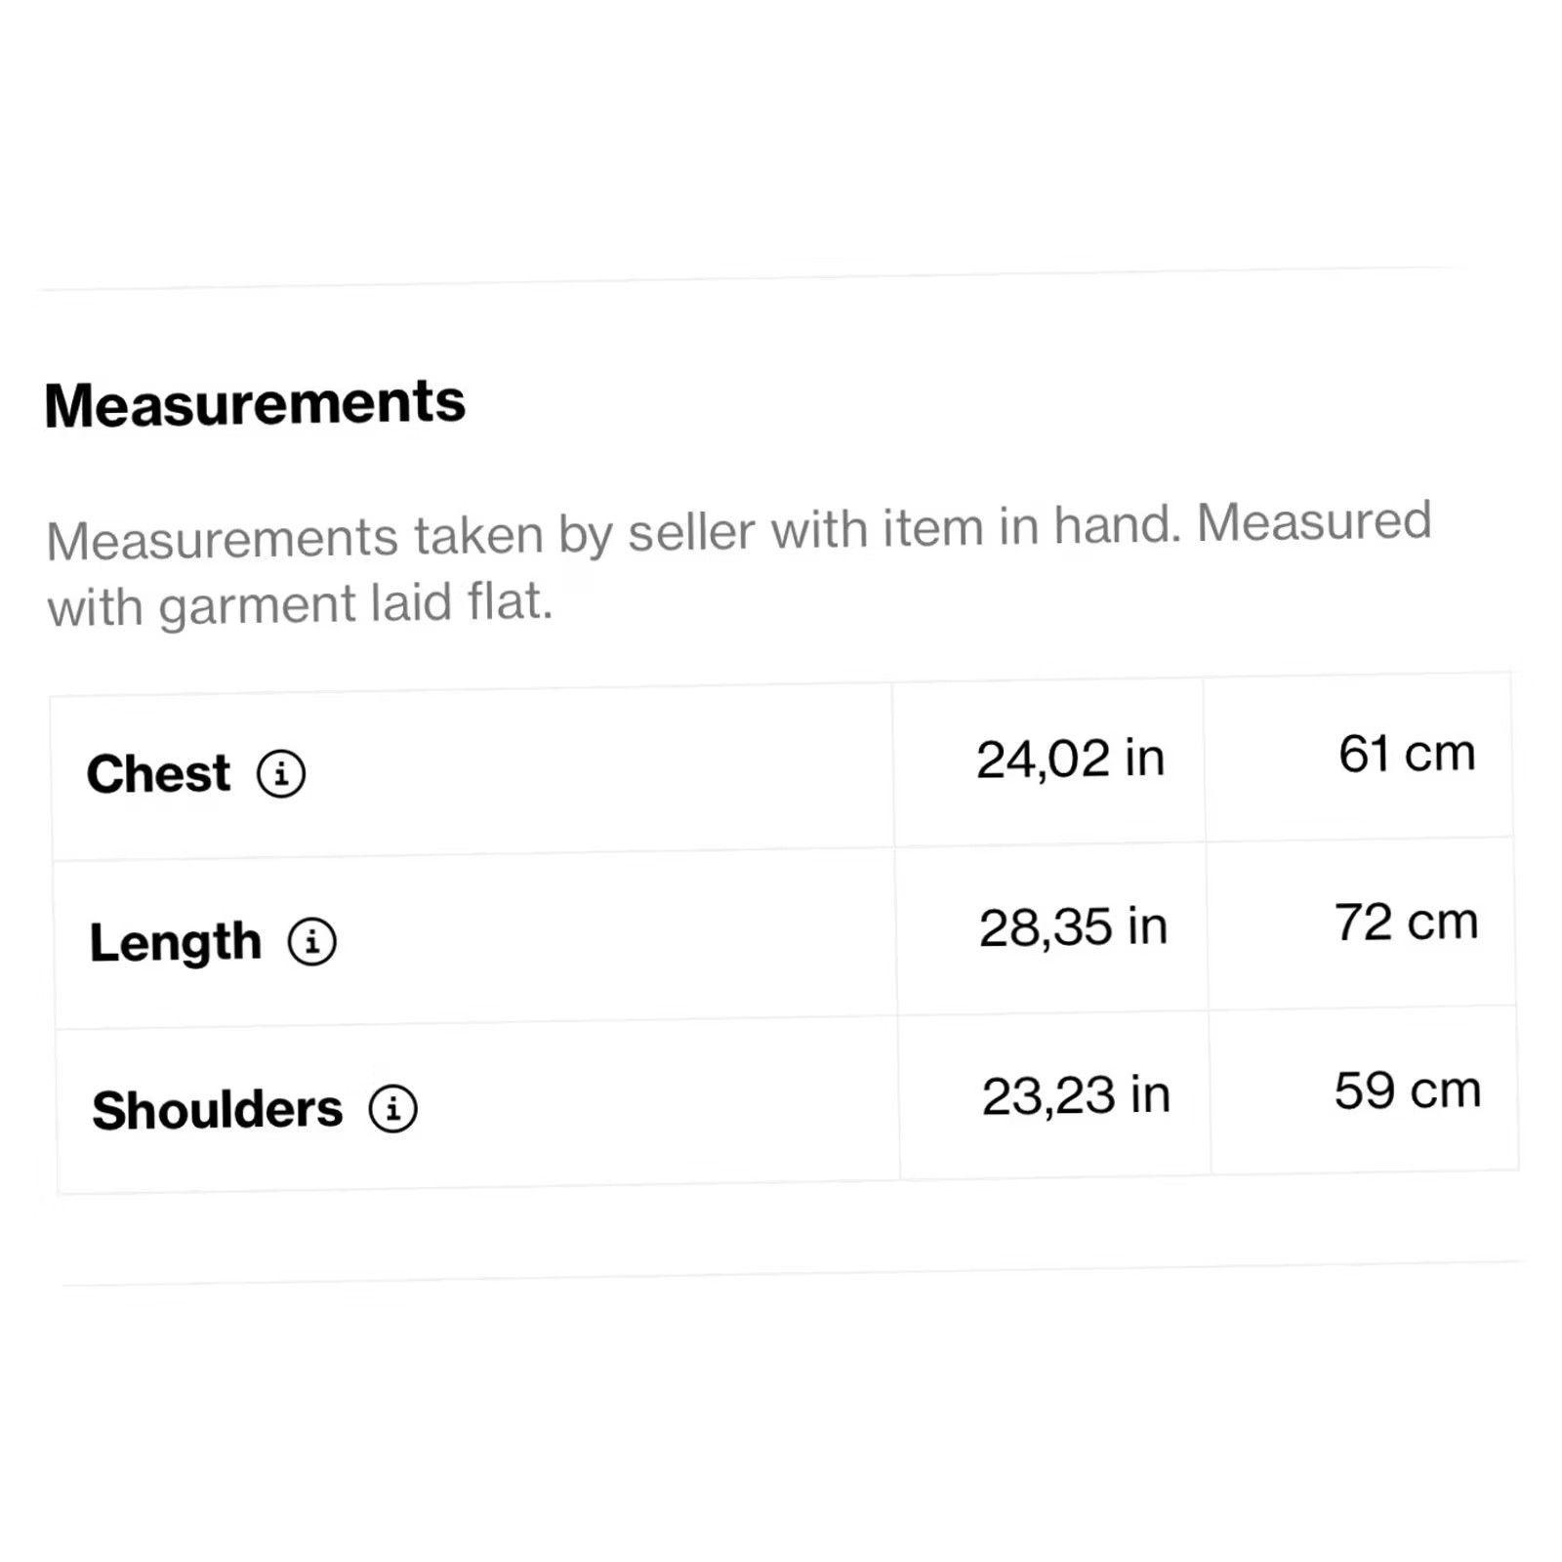
Task: Click the 72 cm length value
Action: [x=1407, y=922]
